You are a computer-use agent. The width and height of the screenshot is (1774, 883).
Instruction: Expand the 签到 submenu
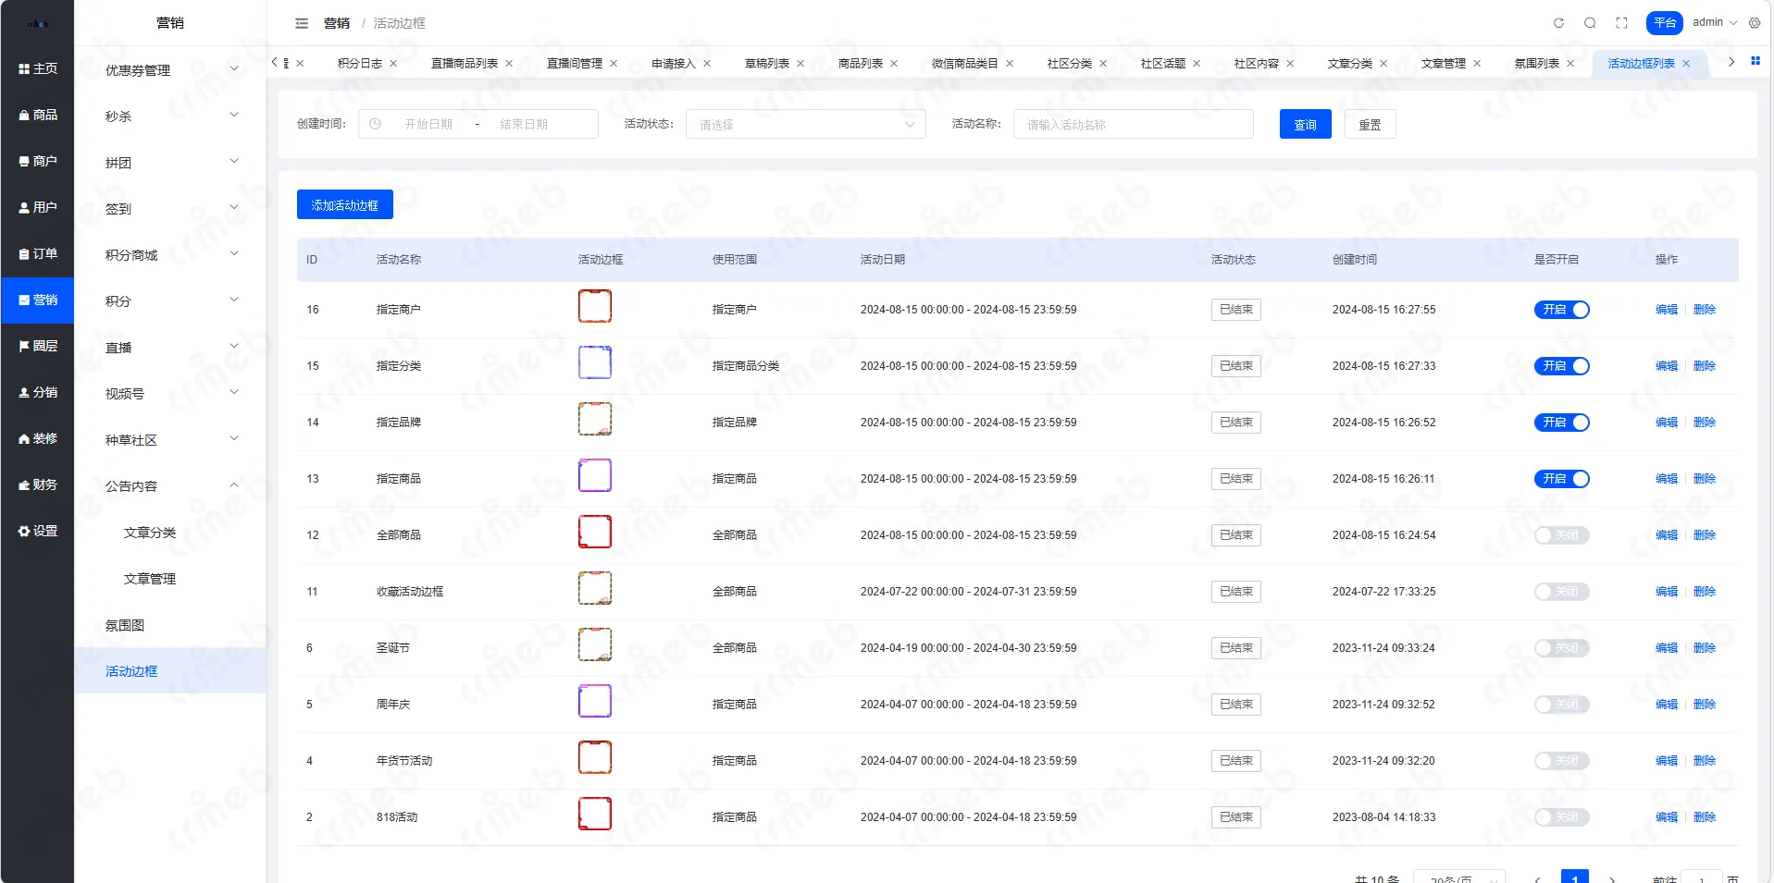(x=170, y=208)
